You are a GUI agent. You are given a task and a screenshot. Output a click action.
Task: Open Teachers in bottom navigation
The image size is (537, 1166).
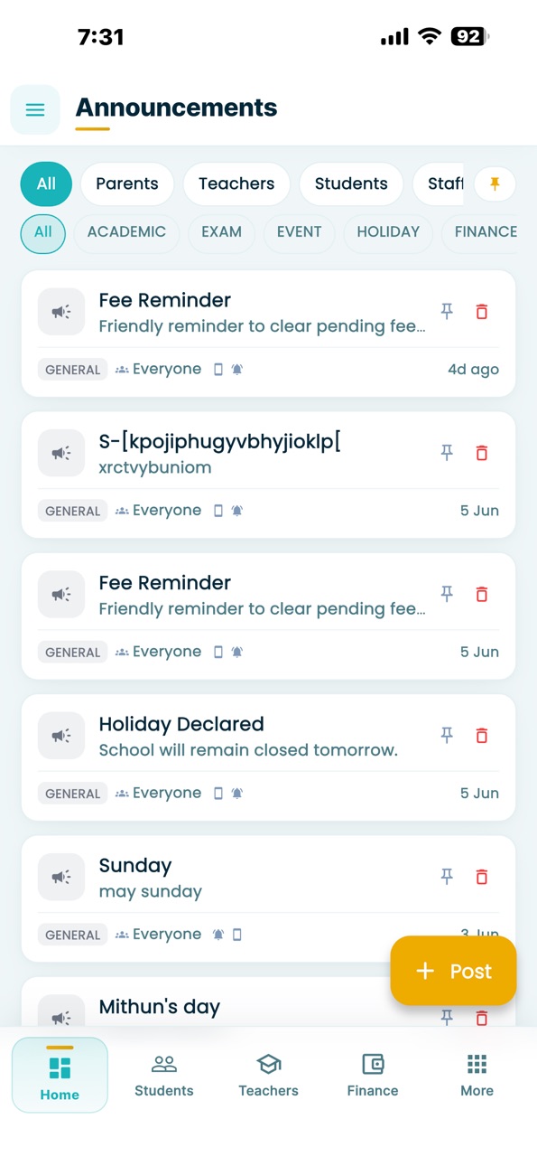(268, 1075)
